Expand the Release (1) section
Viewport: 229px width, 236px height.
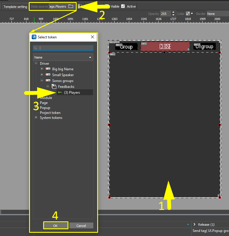tap(194, 225)
